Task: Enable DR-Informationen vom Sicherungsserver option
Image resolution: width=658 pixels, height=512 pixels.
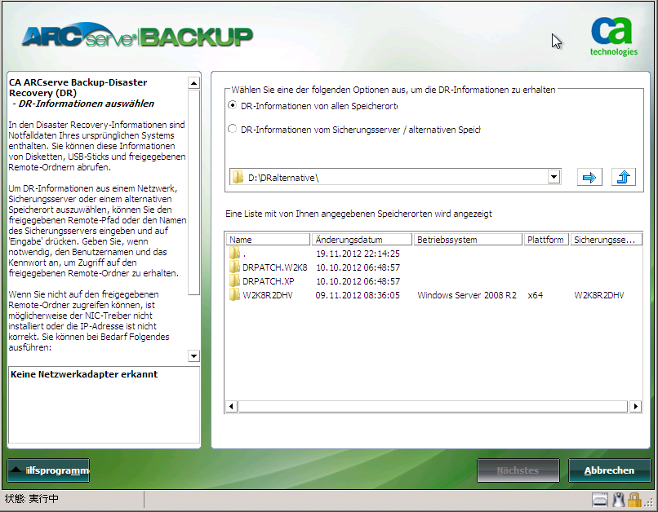Action: point(233,129)
